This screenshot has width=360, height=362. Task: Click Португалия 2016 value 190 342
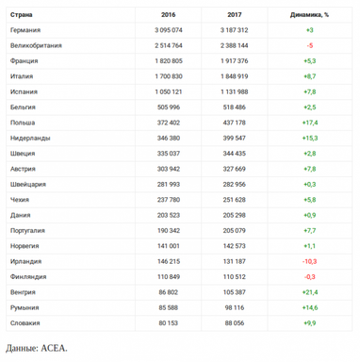click(x=169, y=230)
